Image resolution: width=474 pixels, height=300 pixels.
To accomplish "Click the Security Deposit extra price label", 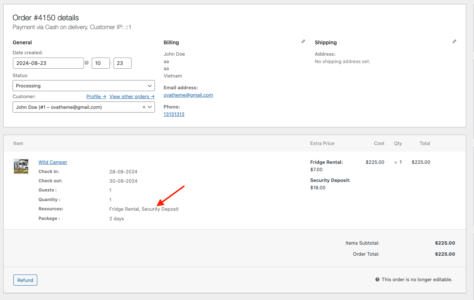I will [330, 180].
